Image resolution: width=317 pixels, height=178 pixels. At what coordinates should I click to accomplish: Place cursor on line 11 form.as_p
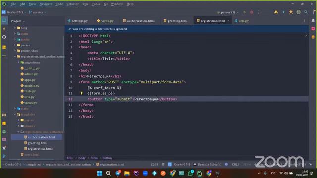point(101,93)
